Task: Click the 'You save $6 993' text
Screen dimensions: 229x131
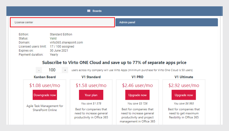Action: (x=184, y=103)
